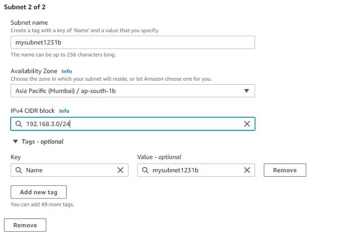This screenshot has width=341, height=237.
Task: Focus the tag Value input field
Action: pyautogui.click(x=196, y=170)
